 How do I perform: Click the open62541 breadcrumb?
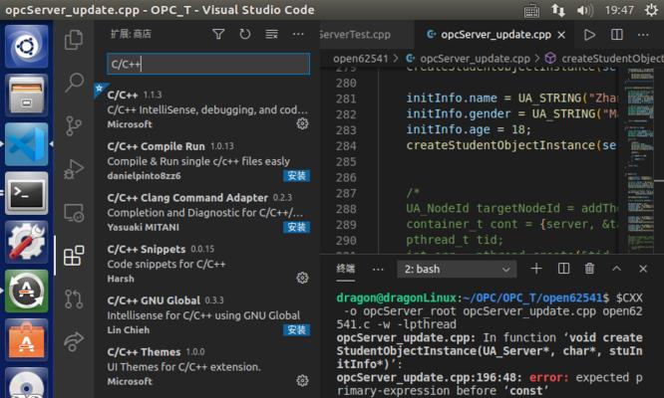360,59
